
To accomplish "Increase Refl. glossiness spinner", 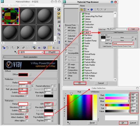I will click(x=27, y=89).
